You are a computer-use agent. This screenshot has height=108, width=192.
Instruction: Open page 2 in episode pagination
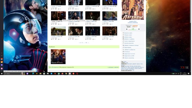tap(81, 43)
